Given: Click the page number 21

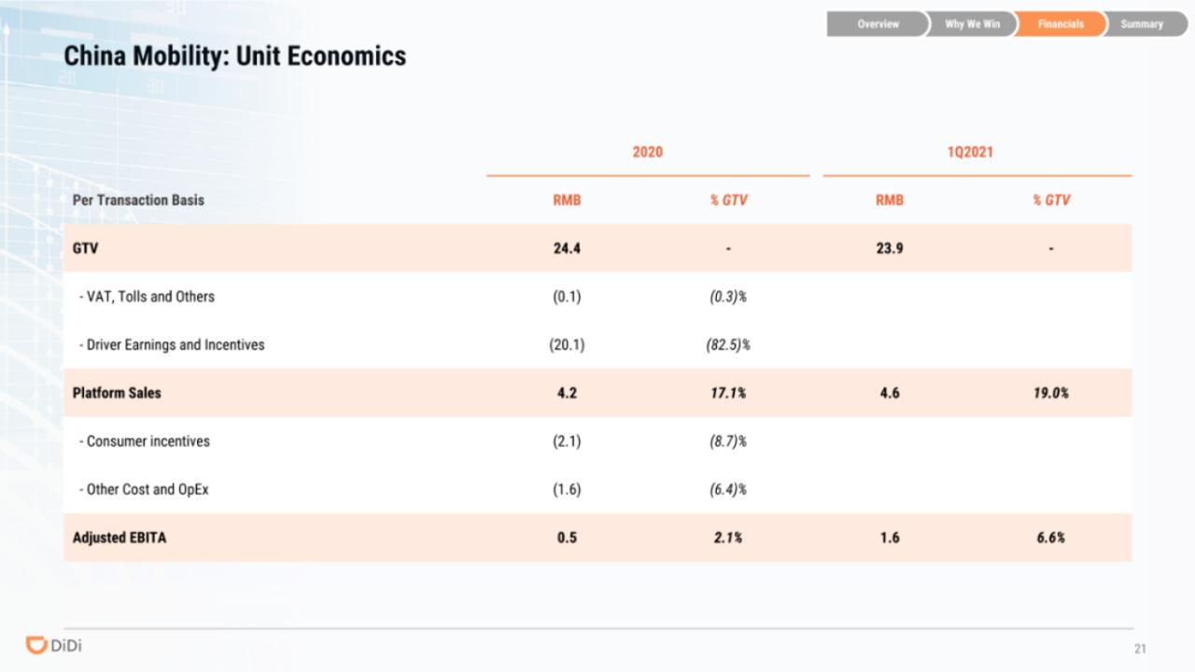Looking at the screenshot, I should pos(1140,649).
